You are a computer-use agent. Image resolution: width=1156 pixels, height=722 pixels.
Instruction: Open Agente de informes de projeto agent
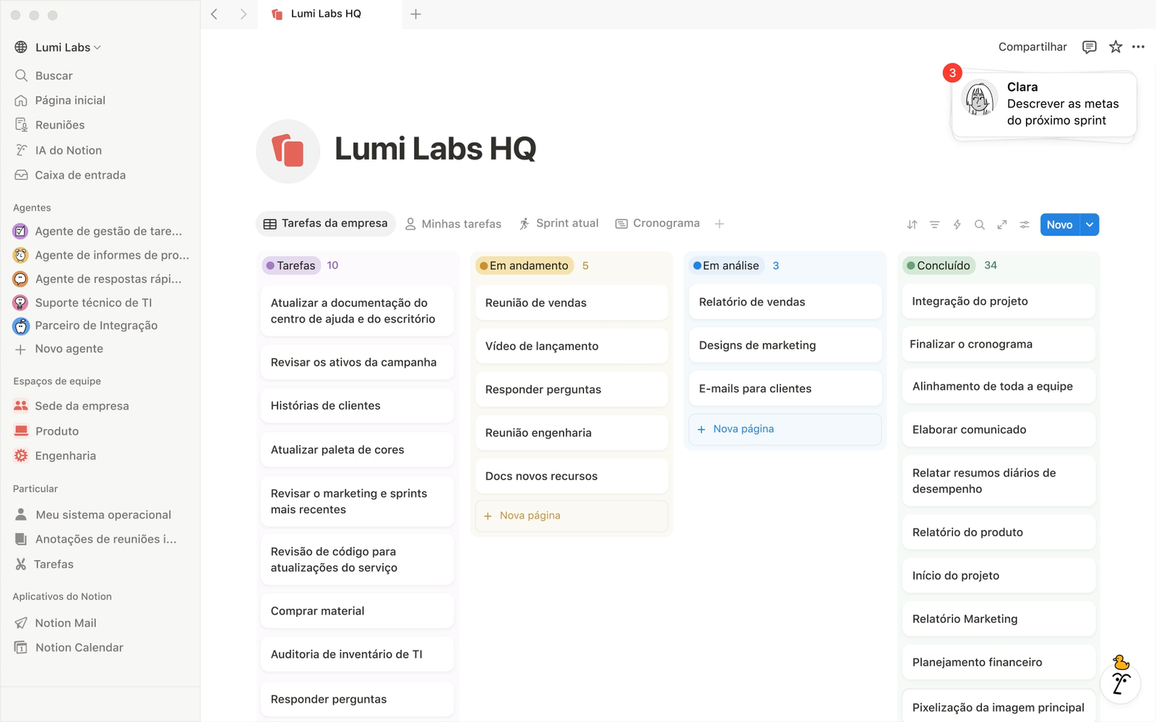100,255
